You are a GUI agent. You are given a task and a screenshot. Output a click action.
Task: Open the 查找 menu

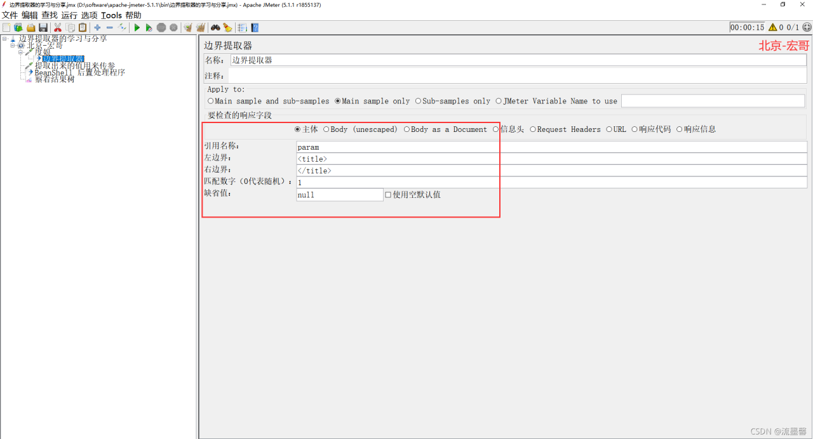(50, 15)
